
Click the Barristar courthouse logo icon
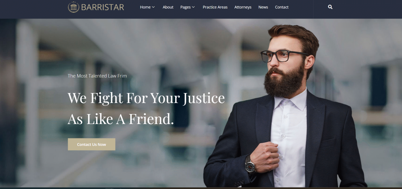click(x=74, y=7)
